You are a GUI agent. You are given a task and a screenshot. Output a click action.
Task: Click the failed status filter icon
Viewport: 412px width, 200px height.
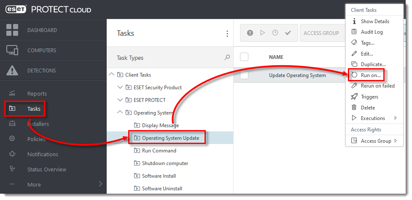250,33
